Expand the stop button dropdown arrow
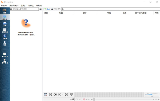 pos(63,94)
